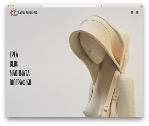Open a new tab with the plus button
The width and height of the screenshot is (149, 126).
click(x=141, y=7)
